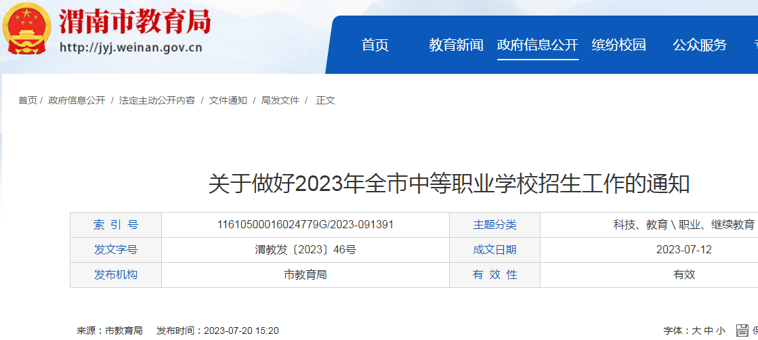This screenshot has width=758, height=340.
Task: Open the 局发文件 breadcrumb link
Action: click(x=280, y=101)
